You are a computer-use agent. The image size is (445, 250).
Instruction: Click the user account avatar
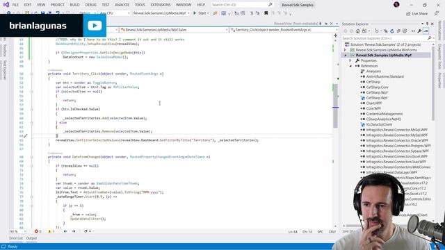(396, 5)
